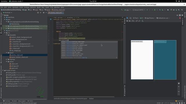Open gradle.properties (Project Properties)

point(19,81)
